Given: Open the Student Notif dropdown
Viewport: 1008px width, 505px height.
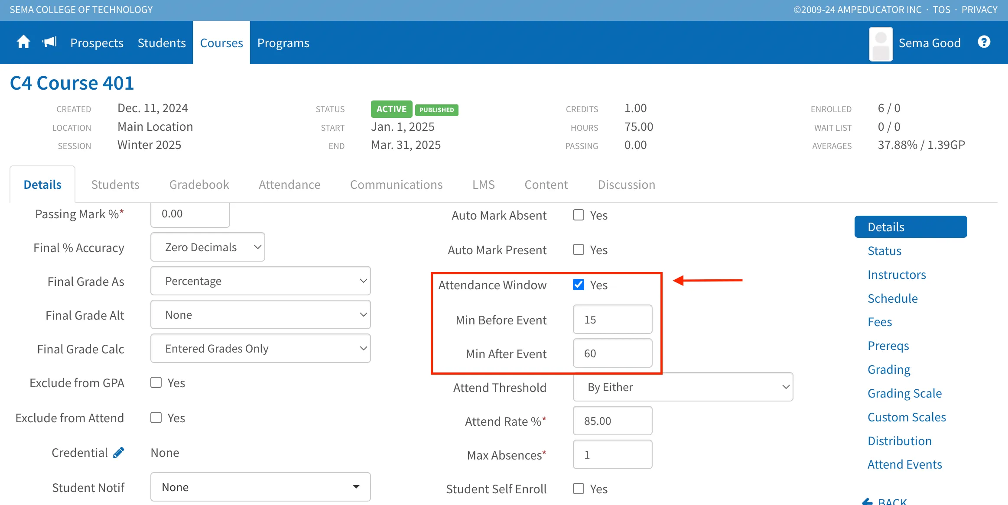Looking at the screenshot, I should click(260, 487).
